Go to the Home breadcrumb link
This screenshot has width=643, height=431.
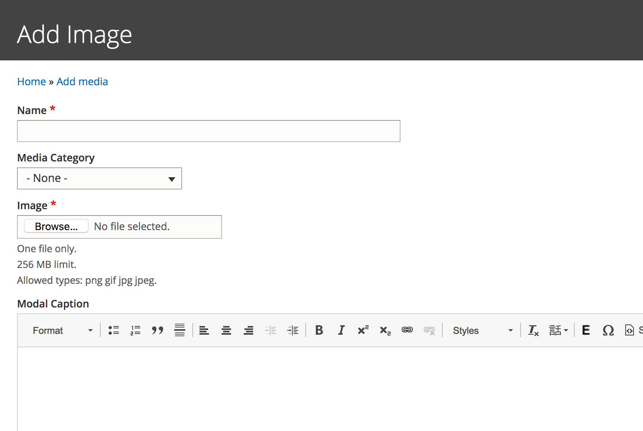point(32,82)
